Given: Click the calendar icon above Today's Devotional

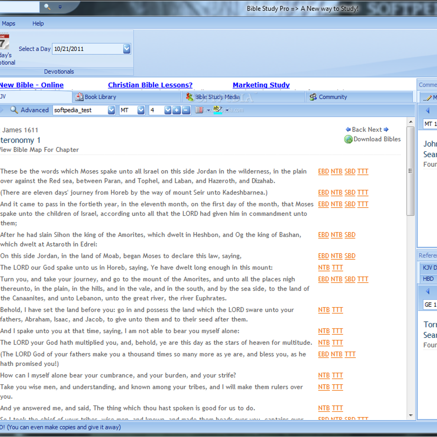Looking at the screenshot, I should tap(4, 41).
